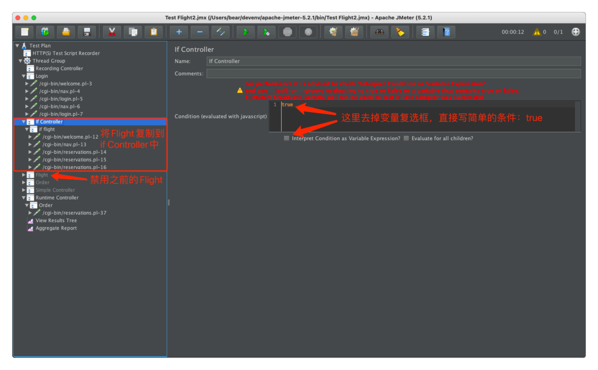This screenshot has width=598, height=370.
Task: Click the 0/1 active threads counter
Action: 558,32
